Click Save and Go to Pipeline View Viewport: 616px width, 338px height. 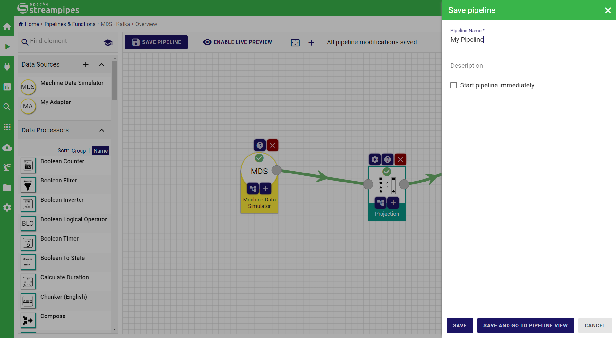pos(525,325)
